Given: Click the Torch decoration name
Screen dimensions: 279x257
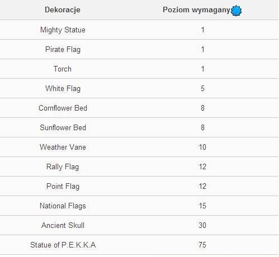Looking at the screenshot, I should (x=63, y=69).
